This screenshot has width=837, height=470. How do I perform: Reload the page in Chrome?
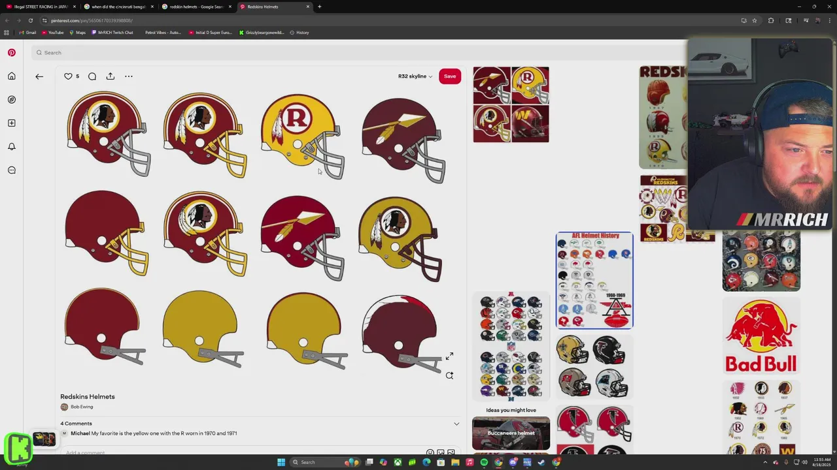coord(30,20)
